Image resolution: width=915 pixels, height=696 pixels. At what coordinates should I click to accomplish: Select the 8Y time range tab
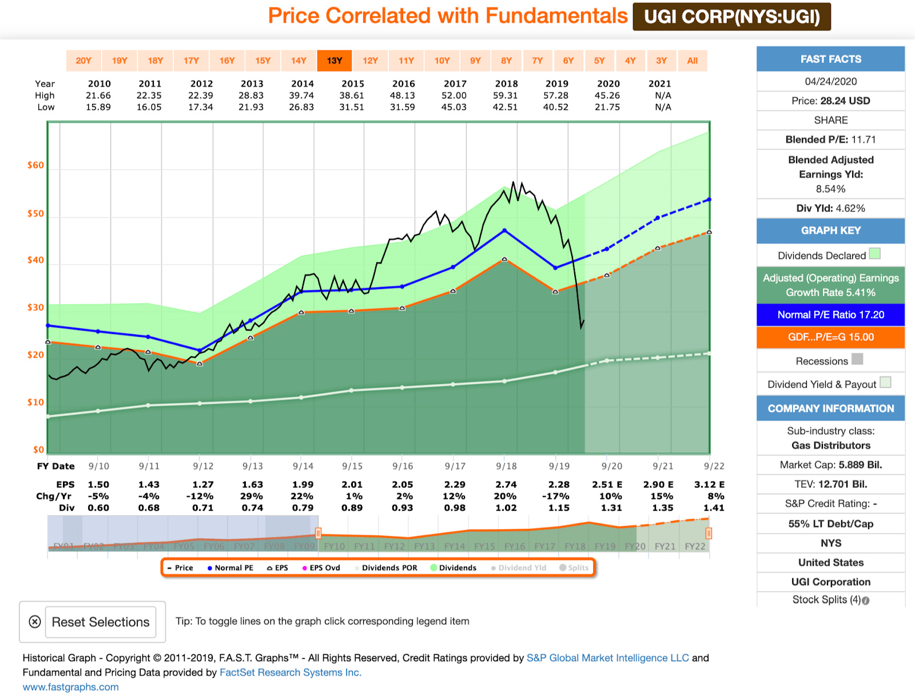[x=507, y=61]
